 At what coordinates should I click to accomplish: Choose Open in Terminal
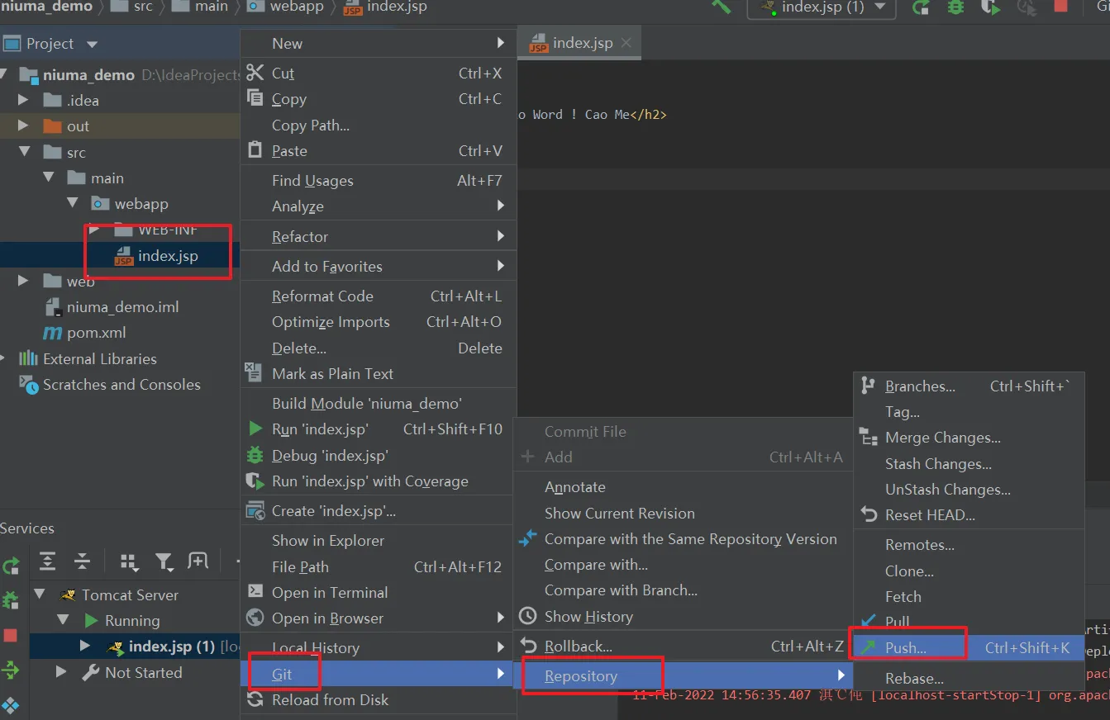378,592
